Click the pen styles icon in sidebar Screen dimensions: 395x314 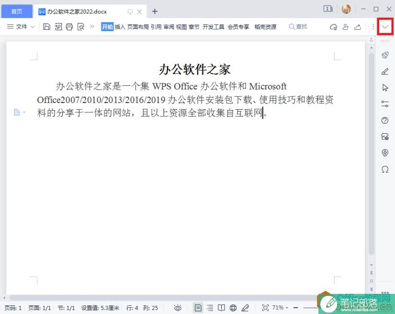(x=385, y=71)
